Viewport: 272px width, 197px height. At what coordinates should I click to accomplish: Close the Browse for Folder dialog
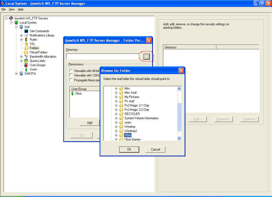(x=181, y=71)
